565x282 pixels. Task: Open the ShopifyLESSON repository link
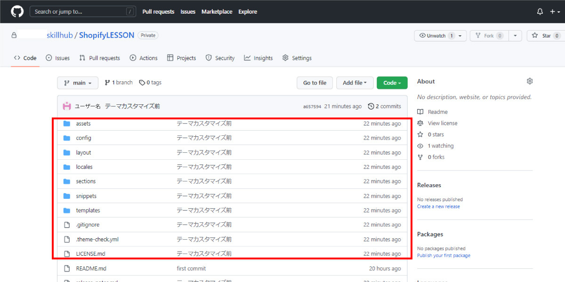[x=106, y=35]
